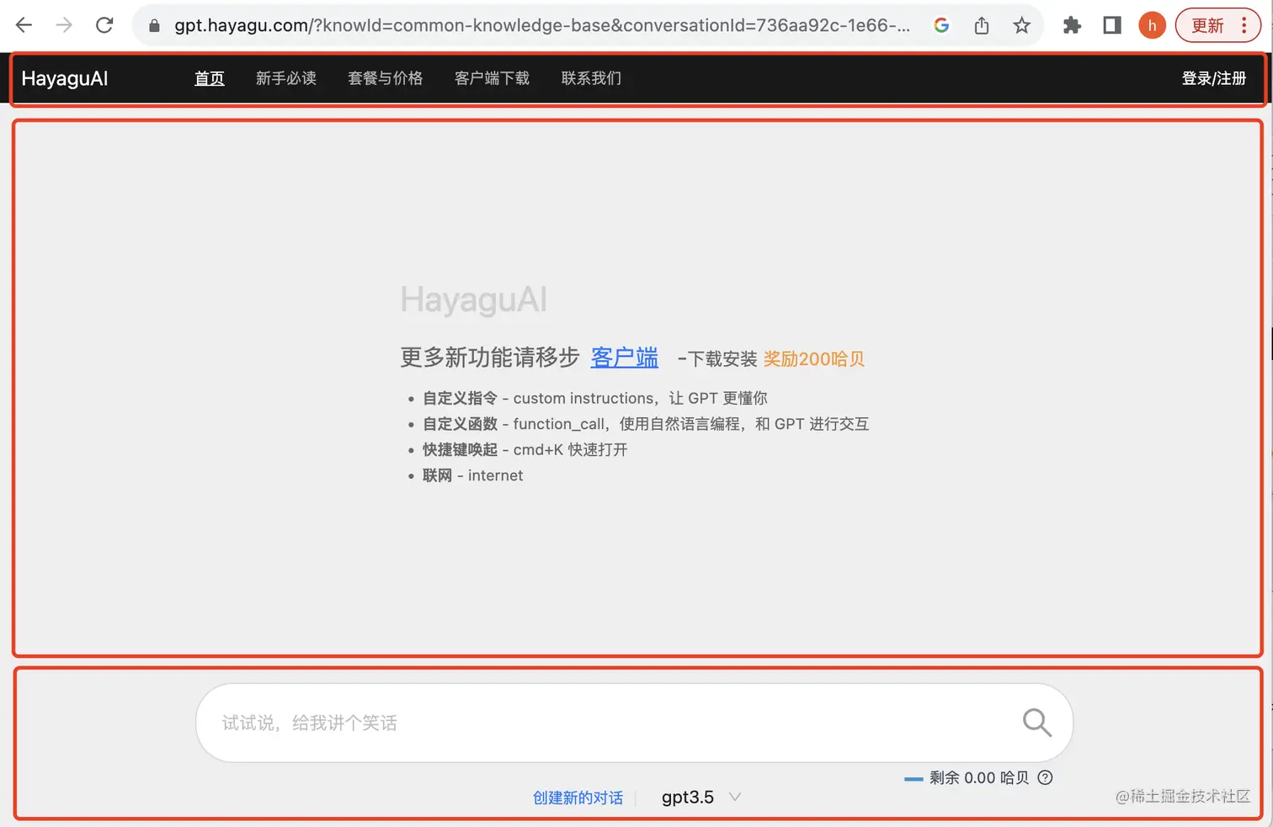Click the magnifier search icon
This screenshot has width=1273, height=827.
click(x=1037, y=723)
